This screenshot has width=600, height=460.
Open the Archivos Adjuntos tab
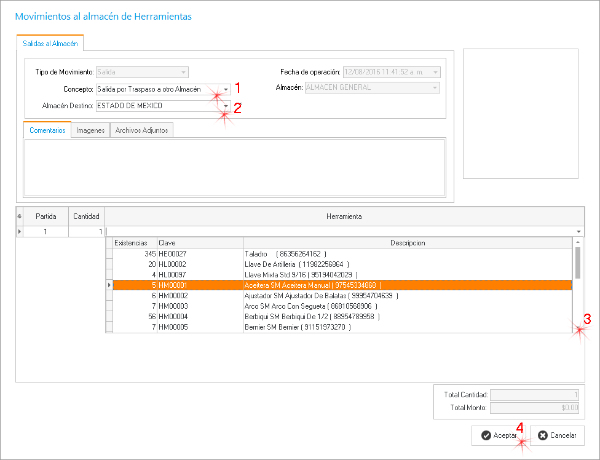pyautogui.click(x=141, y=130)
